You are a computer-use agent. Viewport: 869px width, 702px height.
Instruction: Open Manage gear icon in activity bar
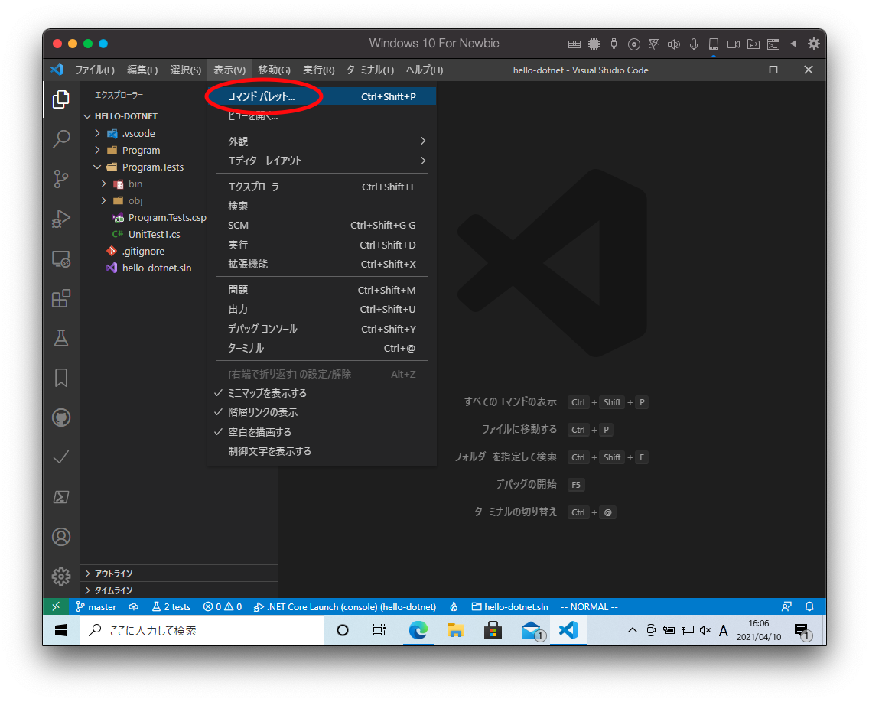61,577
